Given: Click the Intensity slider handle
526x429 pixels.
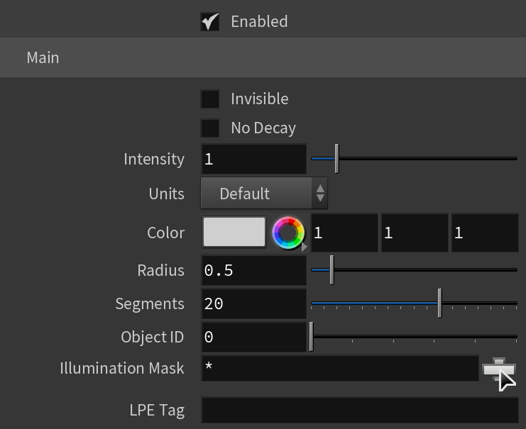Looking at the screenshot, I should [x=336, y=159].
